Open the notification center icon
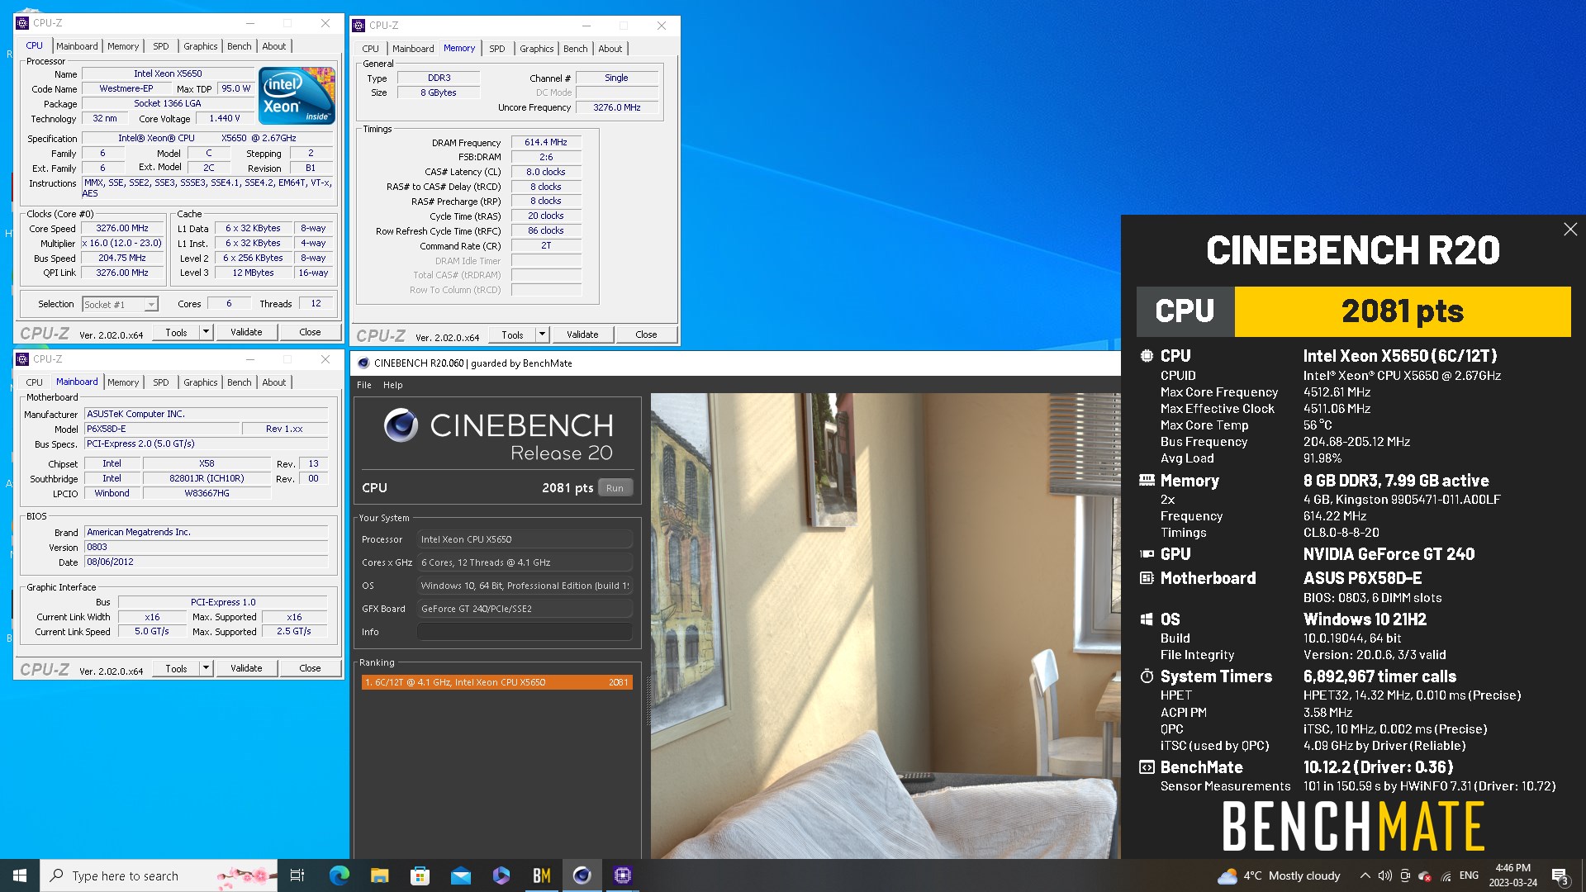This screenshot has height=892, width=1586. pyautogui.click(x=1560, y=875)
